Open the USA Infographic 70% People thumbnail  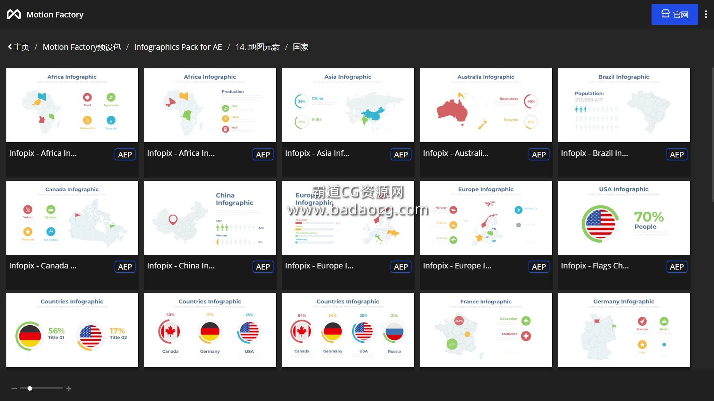[x=624, y=218]
